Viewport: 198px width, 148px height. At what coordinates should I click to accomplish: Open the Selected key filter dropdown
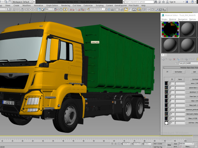186,143
